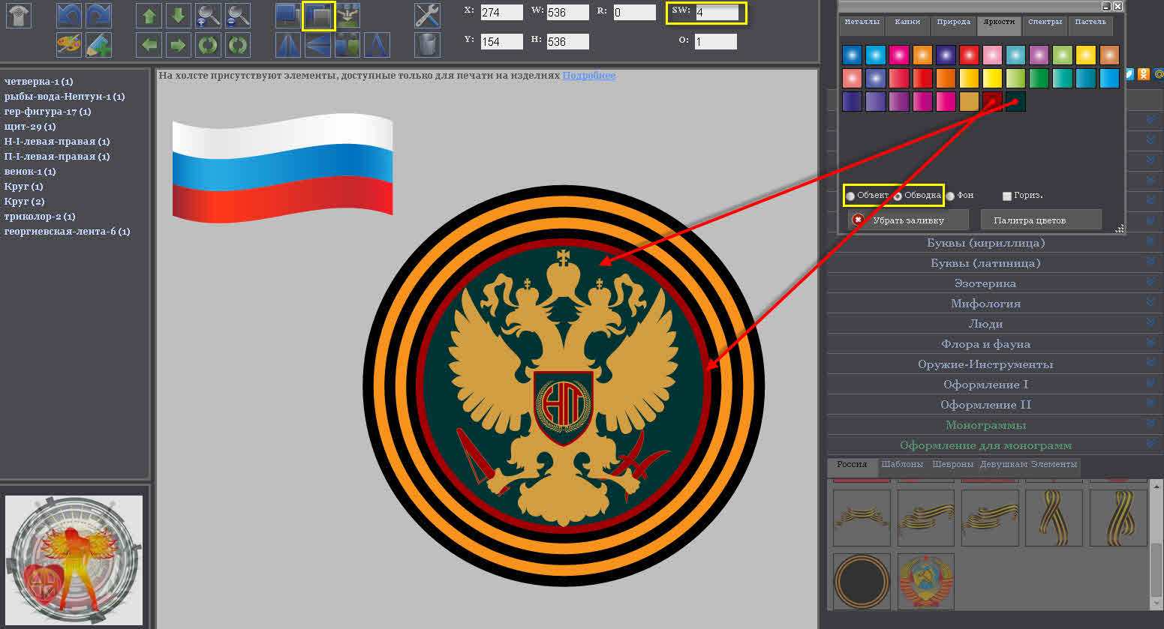The image size is (1164, 629).
Task: Select the Обводка radio button
Action: 898,196
